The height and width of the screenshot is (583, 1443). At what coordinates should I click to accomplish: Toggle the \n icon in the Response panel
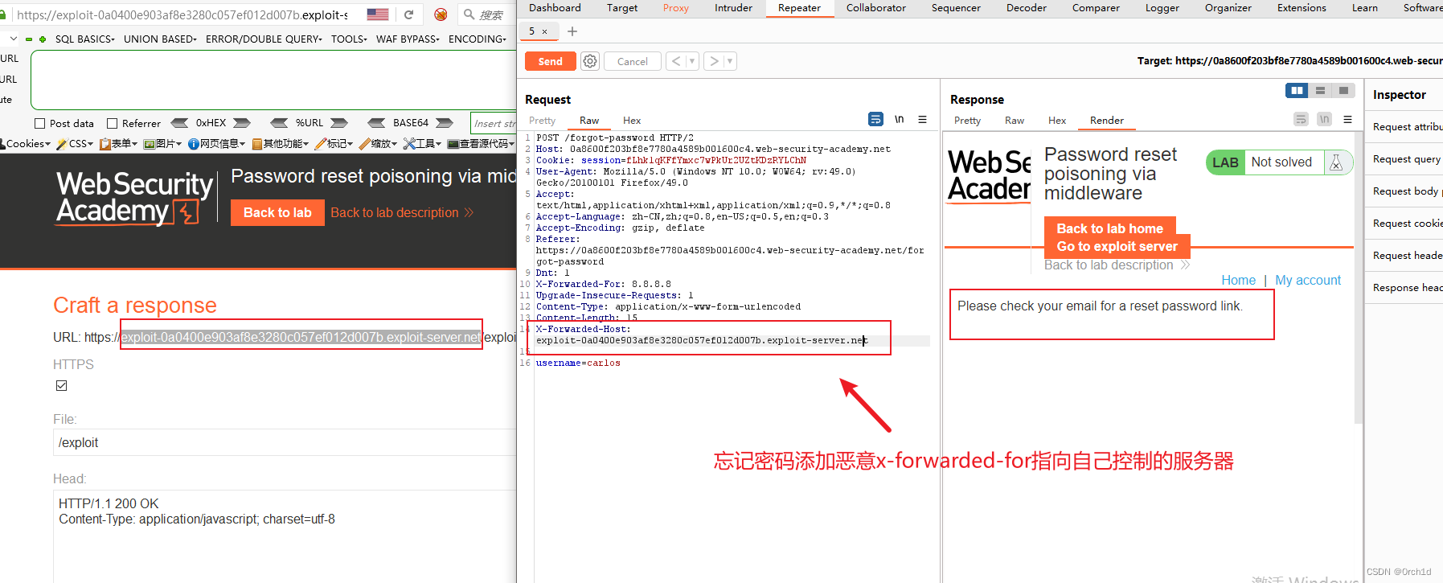(1325, 119)
